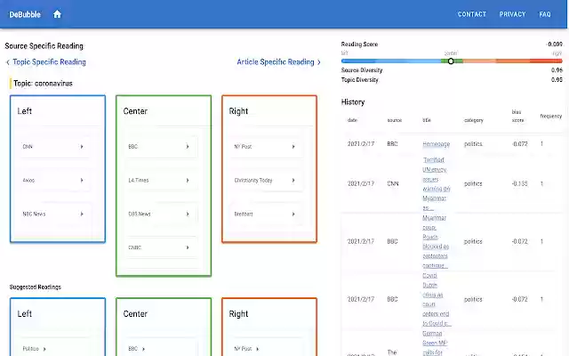Click the frequency column header
569x356 pixels.
pos(551,116)
